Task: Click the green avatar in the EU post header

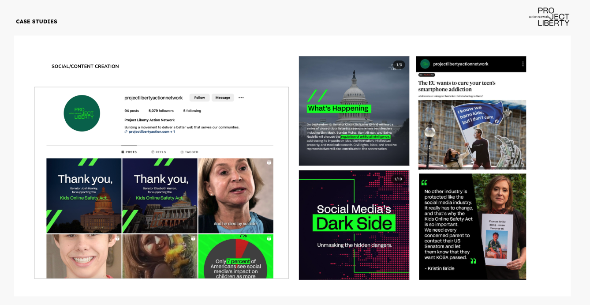Action: click(425, 64)
